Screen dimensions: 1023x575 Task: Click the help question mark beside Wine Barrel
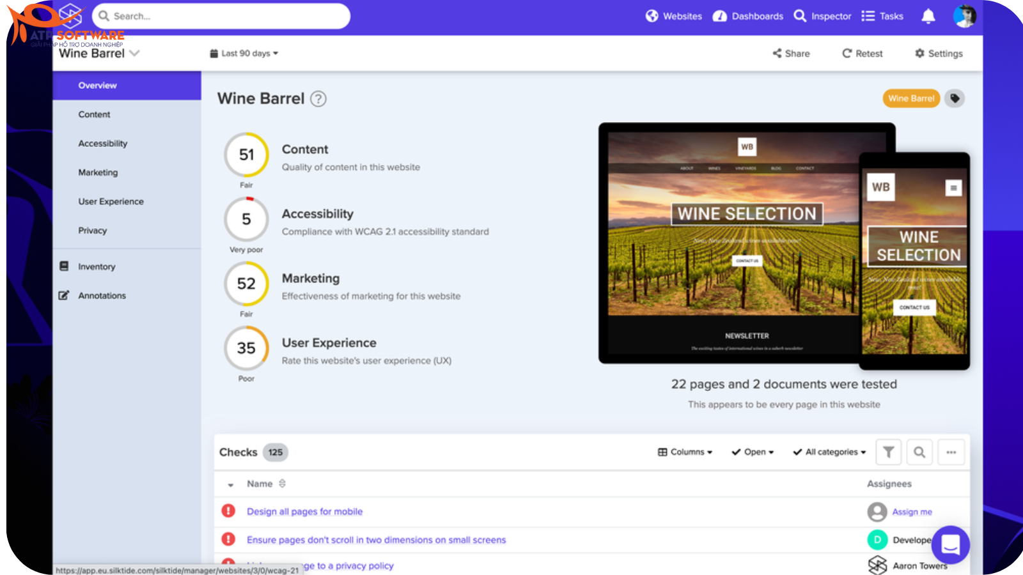[x=318, y=99]
